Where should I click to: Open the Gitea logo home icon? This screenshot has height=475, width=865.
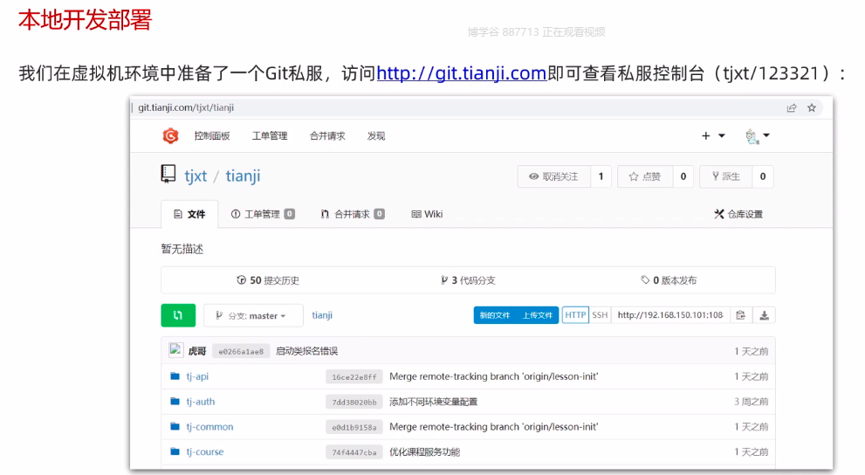pyautogui.click(x=170, y=135)
